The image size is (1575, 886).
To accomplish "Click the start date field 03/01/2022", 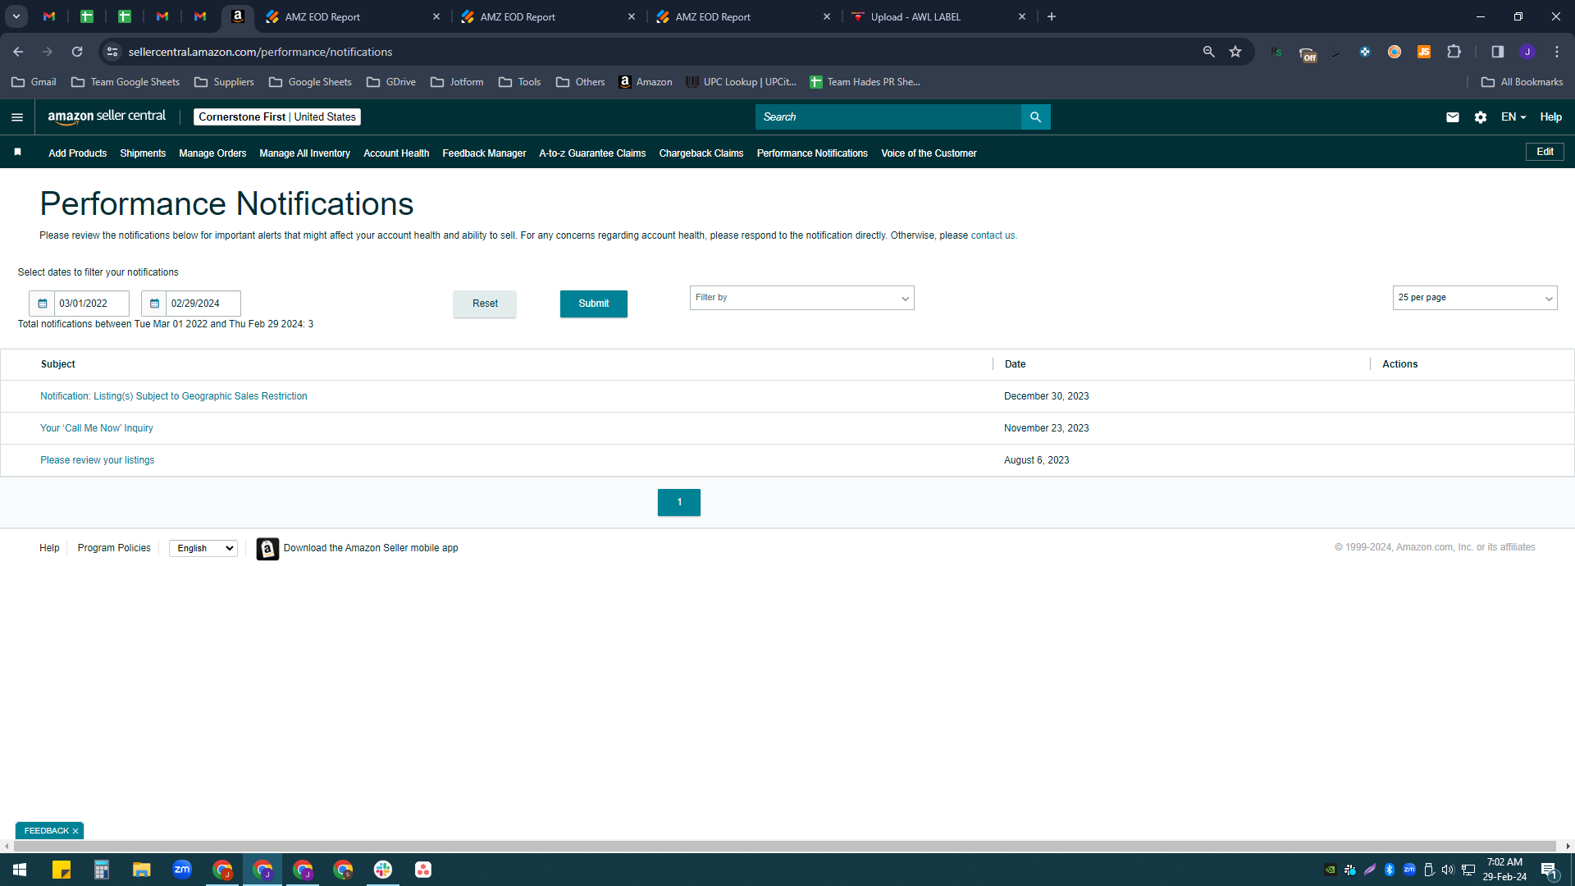I will (x=91, y=304).
